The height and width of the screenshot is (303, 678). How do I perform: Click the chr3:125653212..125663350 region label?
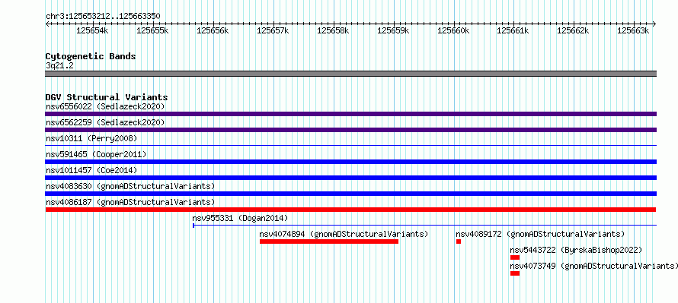(x=103, y=17)
